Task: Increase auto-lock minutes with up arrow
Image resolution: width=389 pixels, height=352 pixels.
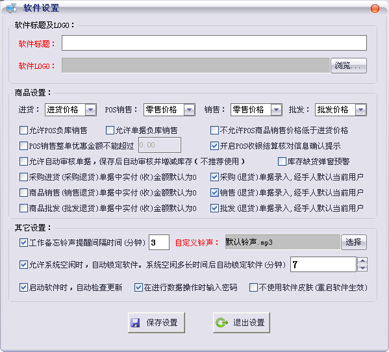Action: coord(363,260)
